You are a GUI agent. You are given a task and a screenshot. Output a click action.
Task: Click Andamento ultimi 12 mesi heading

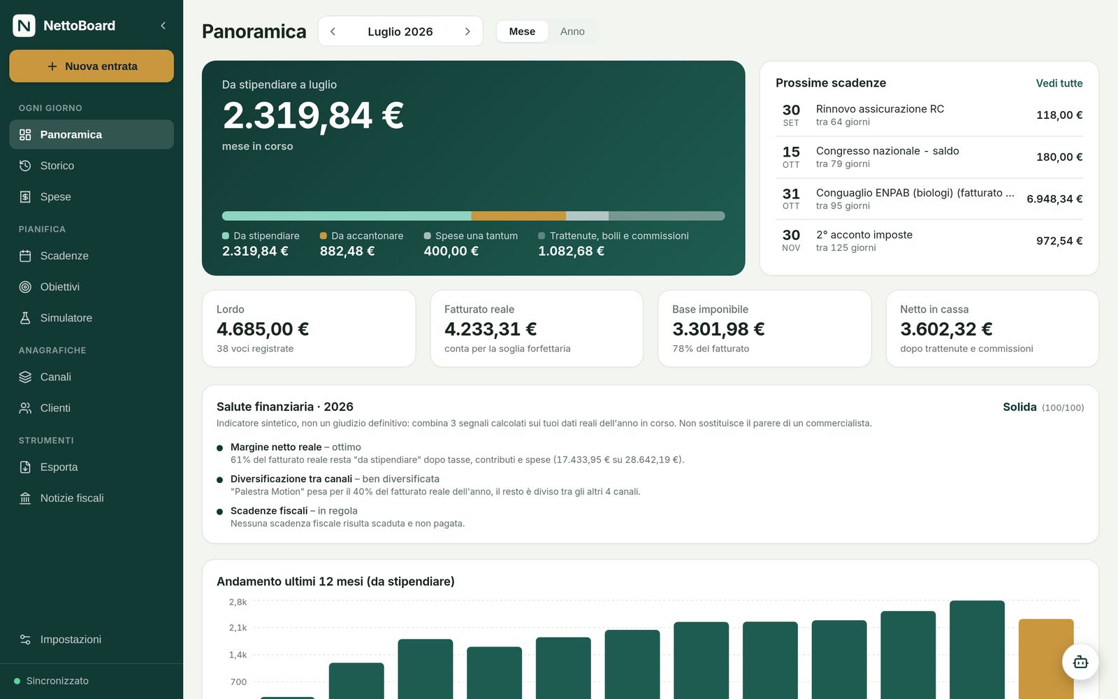(335, 582)
